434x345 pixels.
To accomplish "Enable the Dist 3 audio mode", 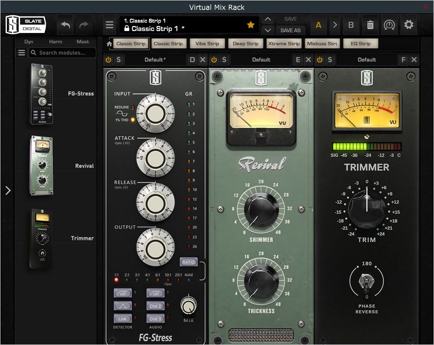I will [x=155, y=319].
